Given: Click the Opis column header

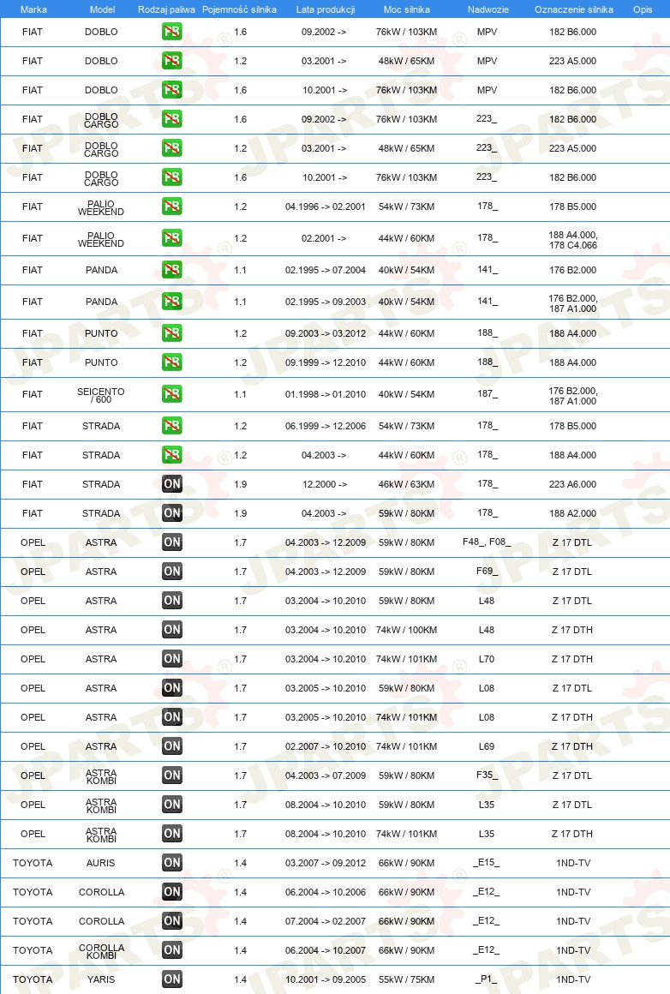Looking at the screenshot, I should 643,9.
